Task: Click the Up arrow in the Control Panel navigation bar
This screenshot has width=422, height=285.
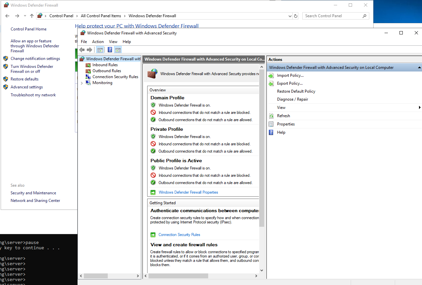Action: coord(32,16)
